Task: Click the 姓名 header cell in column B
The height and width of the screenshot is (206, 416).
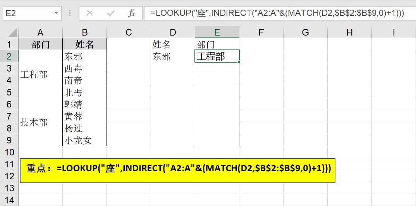Action: 84,44
